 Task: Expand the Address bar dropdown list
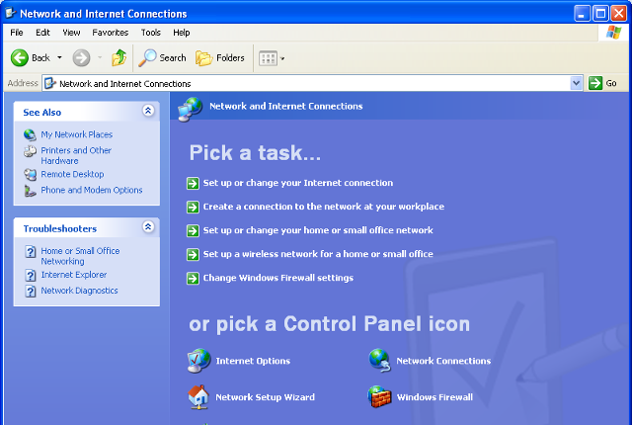577,83
